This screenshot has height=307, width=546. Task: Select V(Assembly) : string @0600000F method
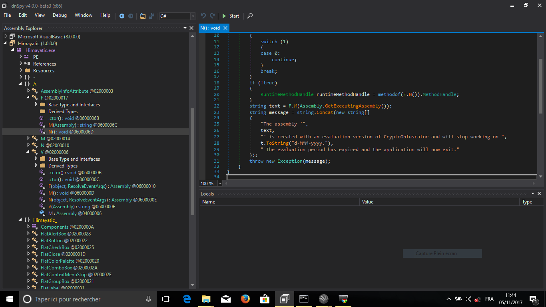click(82, 207)
